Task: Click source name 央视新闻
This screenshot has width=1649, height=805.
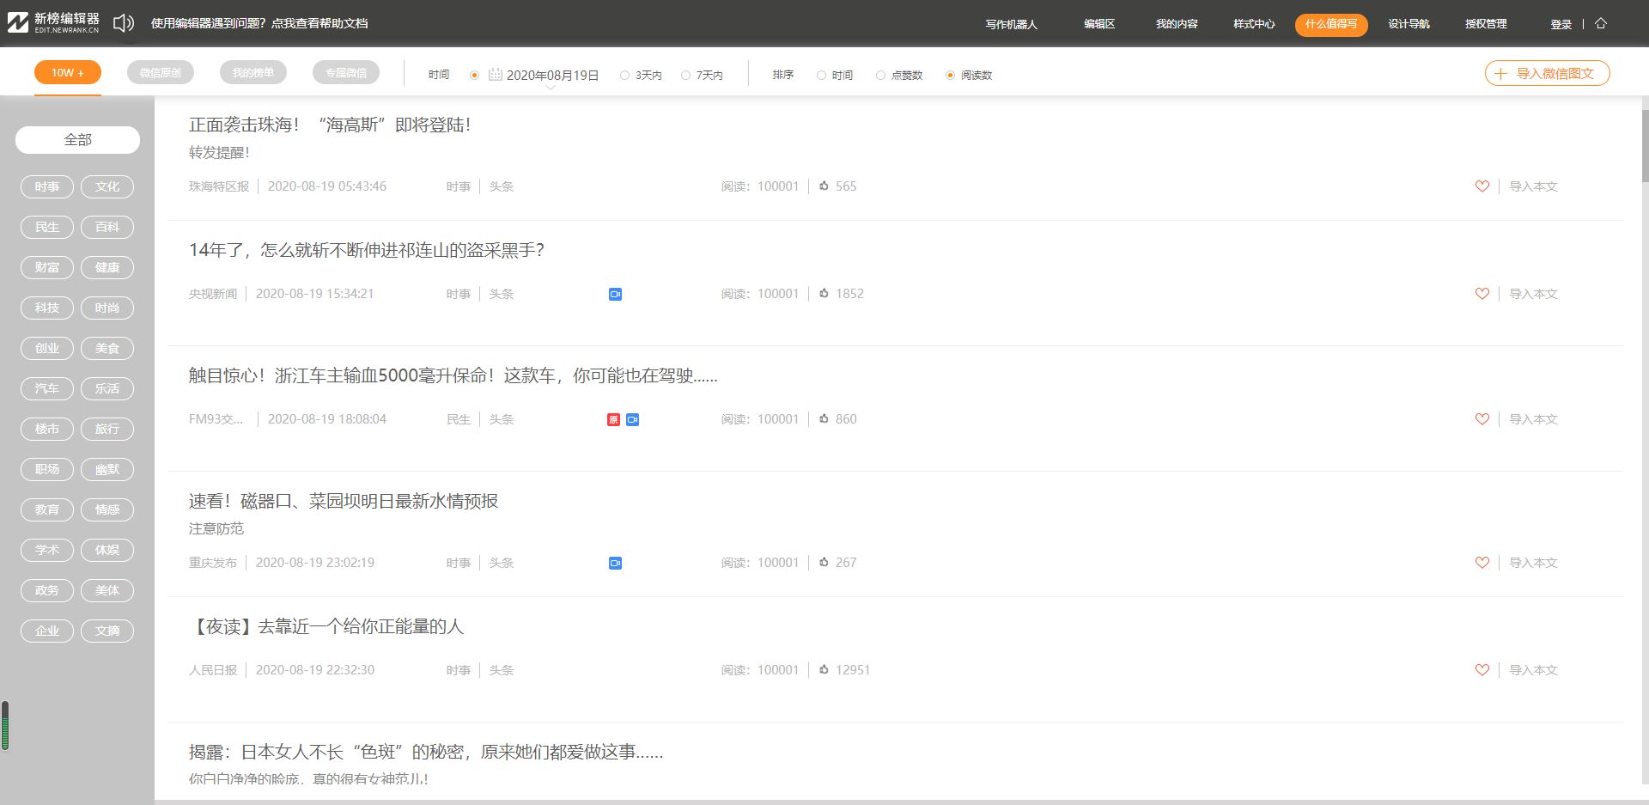Action: point(213,294)
